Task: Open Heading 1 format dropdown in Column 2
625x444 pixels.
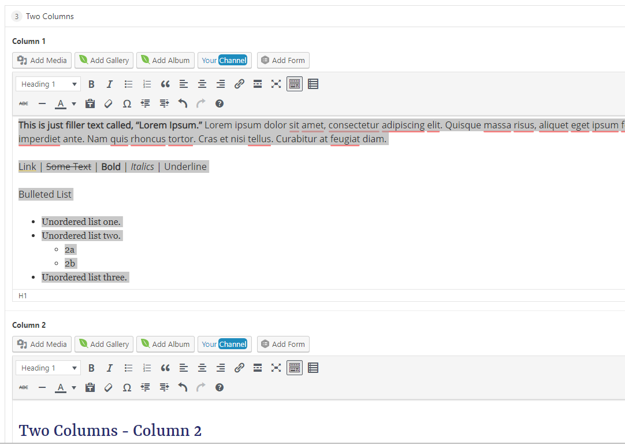Action: [x=48, y=368]
